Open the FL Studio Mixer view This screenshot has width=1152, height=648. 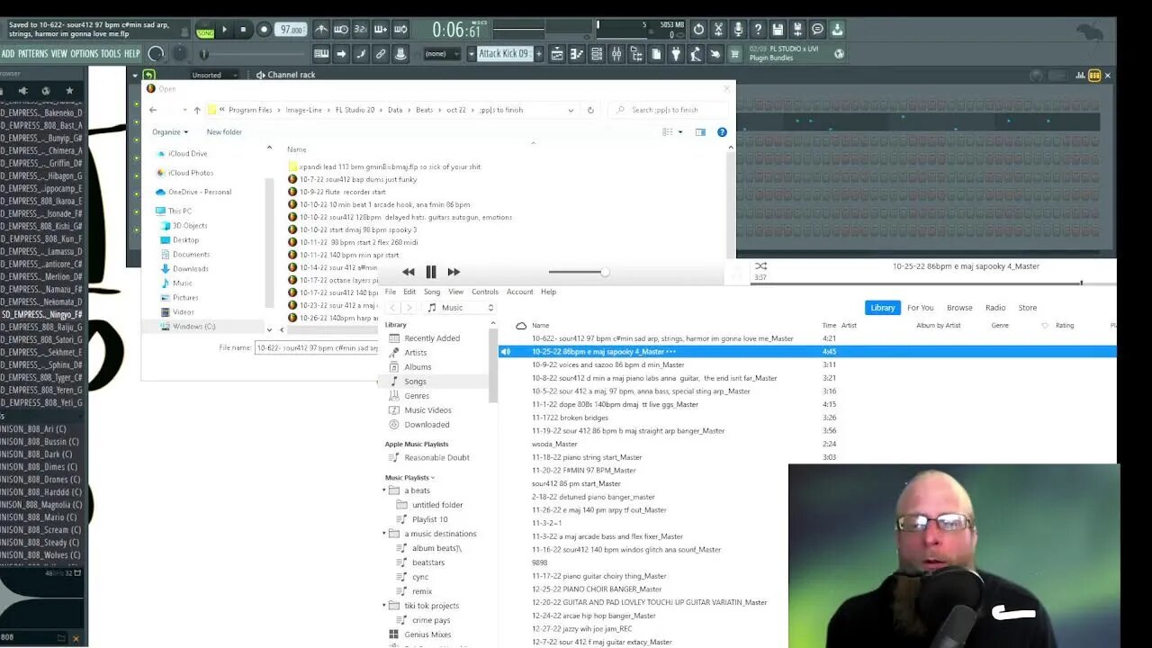point(616,54)
